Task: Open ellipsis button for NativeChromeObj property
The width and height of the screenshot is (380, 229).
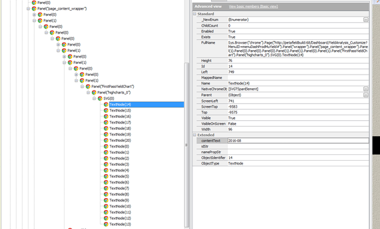Action: (366, 89)
